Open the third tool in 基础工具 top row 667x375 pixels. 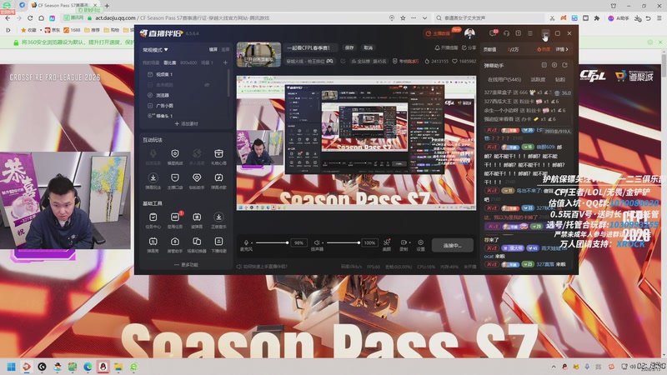pos(197,220)
